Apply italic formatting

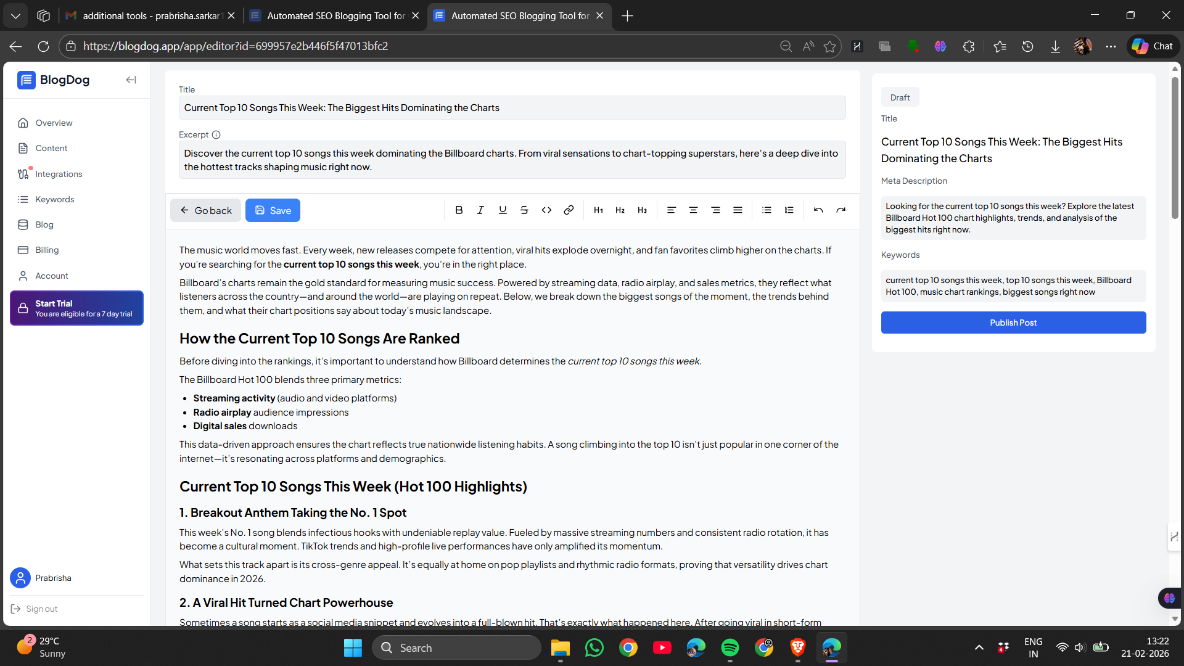point(480,210)
